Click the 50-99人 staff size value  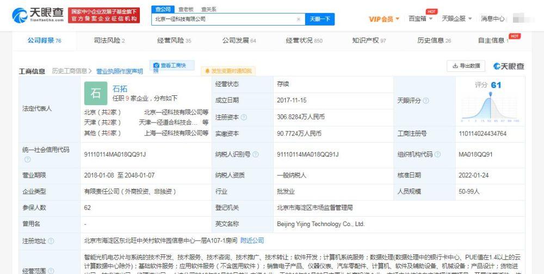pos(469,191)
